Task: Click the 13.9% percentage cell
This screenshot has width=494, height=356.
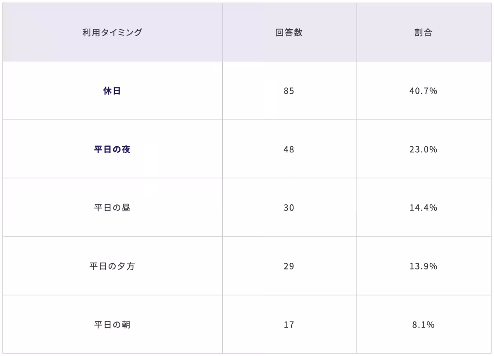Action: coord(424,266)
